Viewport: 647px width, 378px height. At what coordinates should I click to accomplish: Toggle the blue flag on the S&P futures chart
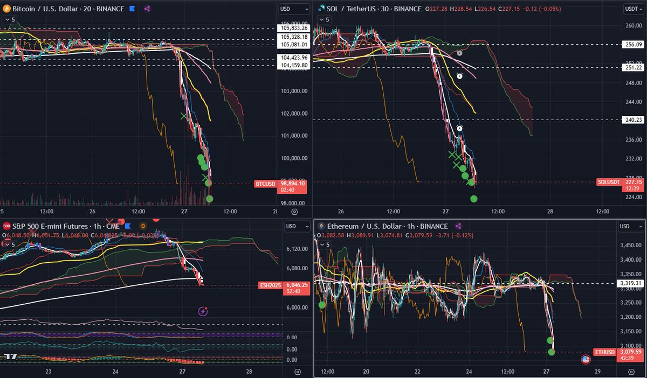pos(127,226)
